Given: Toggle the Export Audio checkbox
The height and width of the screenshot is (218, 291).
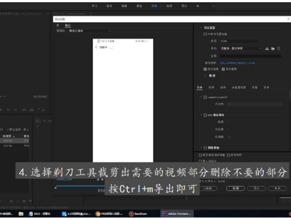Looking at the screenshot, I should (223, 69).
